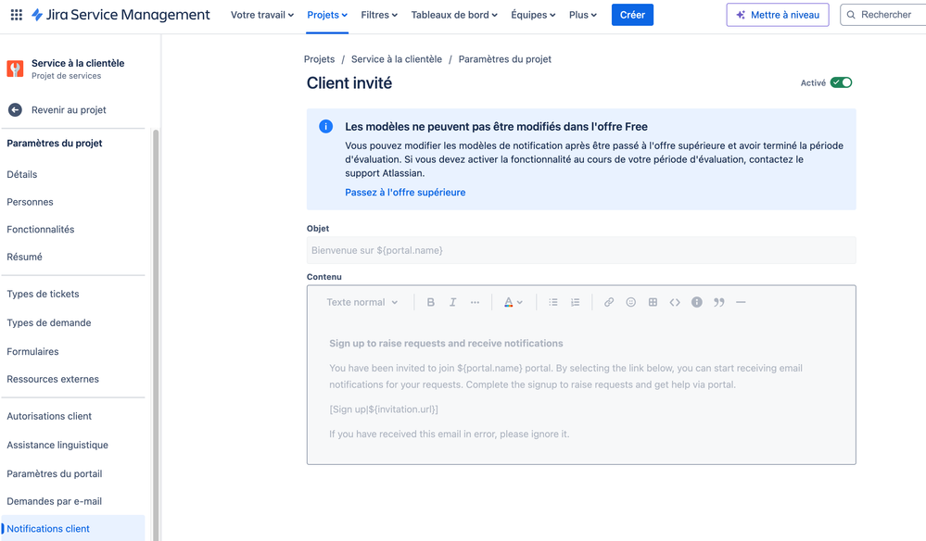This screenshot has height=541, width=926.
Task: Click the Jira Service Management logo
Action: pyautogui.click(x=121, y=15)
